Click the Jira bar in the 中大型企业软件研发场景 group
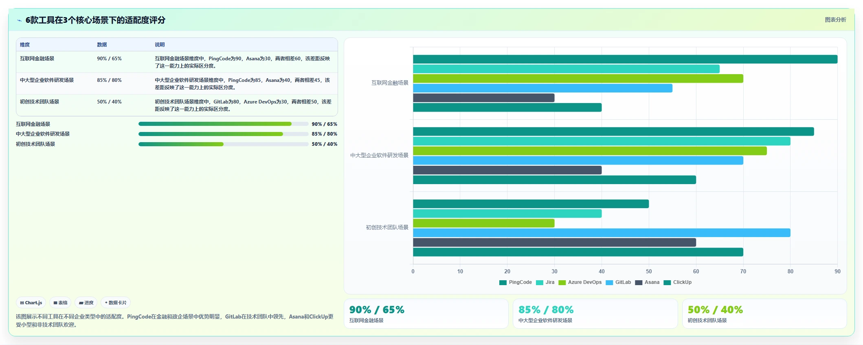The image size is (863, 345). click(x=602, y=141)
